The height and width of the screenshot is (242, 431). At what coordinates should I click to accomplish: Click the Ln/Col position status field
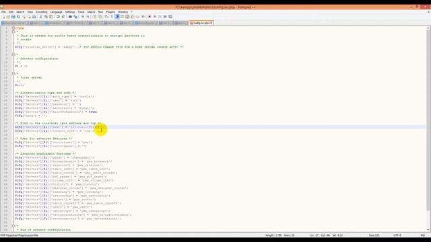coord(326,235)
